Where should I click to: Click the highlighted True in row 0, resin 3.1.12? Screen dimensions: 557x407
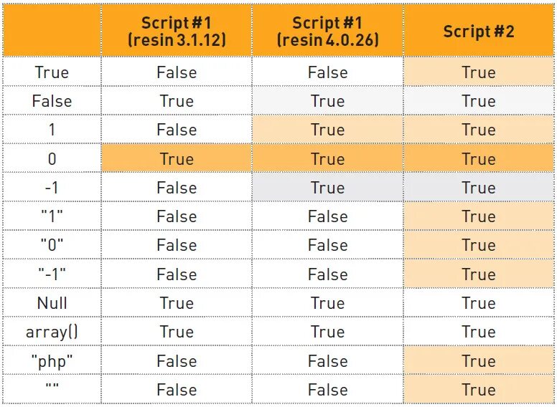tap(177, 158)
